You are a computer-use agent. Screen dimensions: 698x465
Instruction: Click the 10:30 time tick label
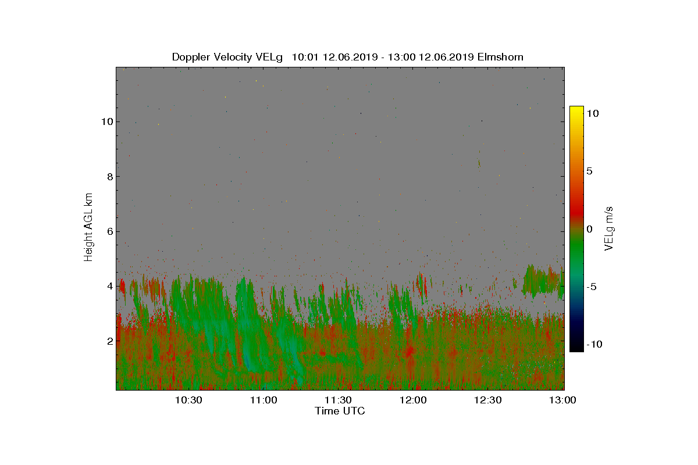(188, 400)
